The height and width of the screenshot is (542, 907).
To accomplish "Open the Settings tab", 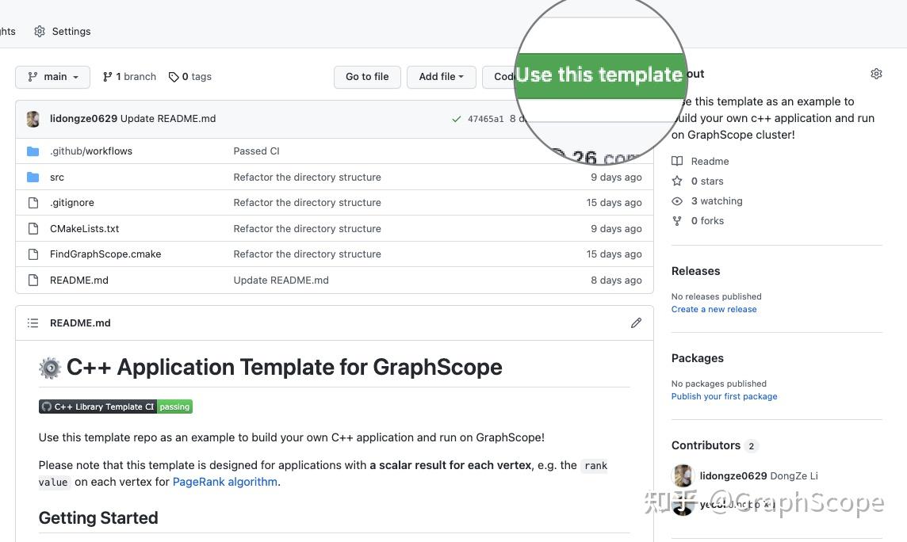I will pos(62,32).
